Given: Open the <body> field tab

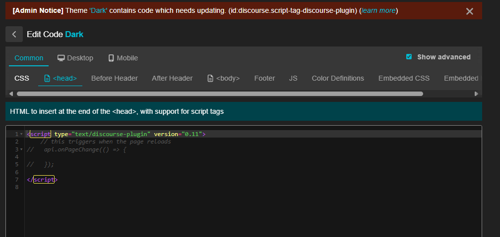Looking at the screenshot, I should (224, 78).
